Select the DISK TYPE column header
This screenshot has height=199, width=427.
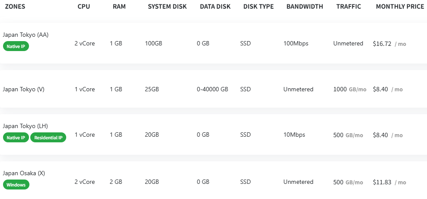point(258,6)
